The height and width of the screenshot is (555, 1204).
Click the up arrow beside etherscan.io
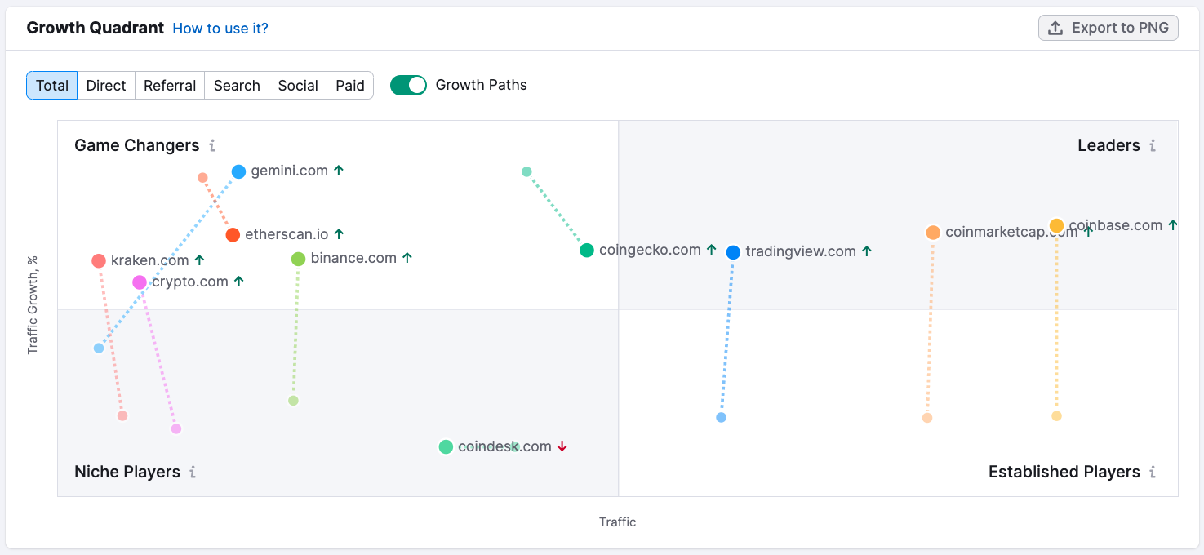coord(339,234)
